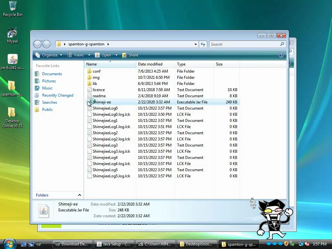Switch to Java Setup taskbar window

(114, 244)
